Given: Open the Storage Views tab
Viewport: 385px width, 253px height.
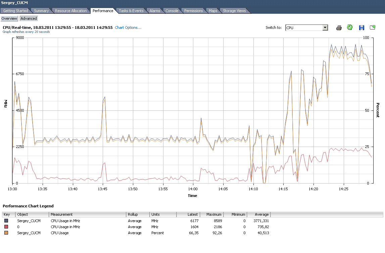Looking at the screenshot, I should (x=234, y=11).
